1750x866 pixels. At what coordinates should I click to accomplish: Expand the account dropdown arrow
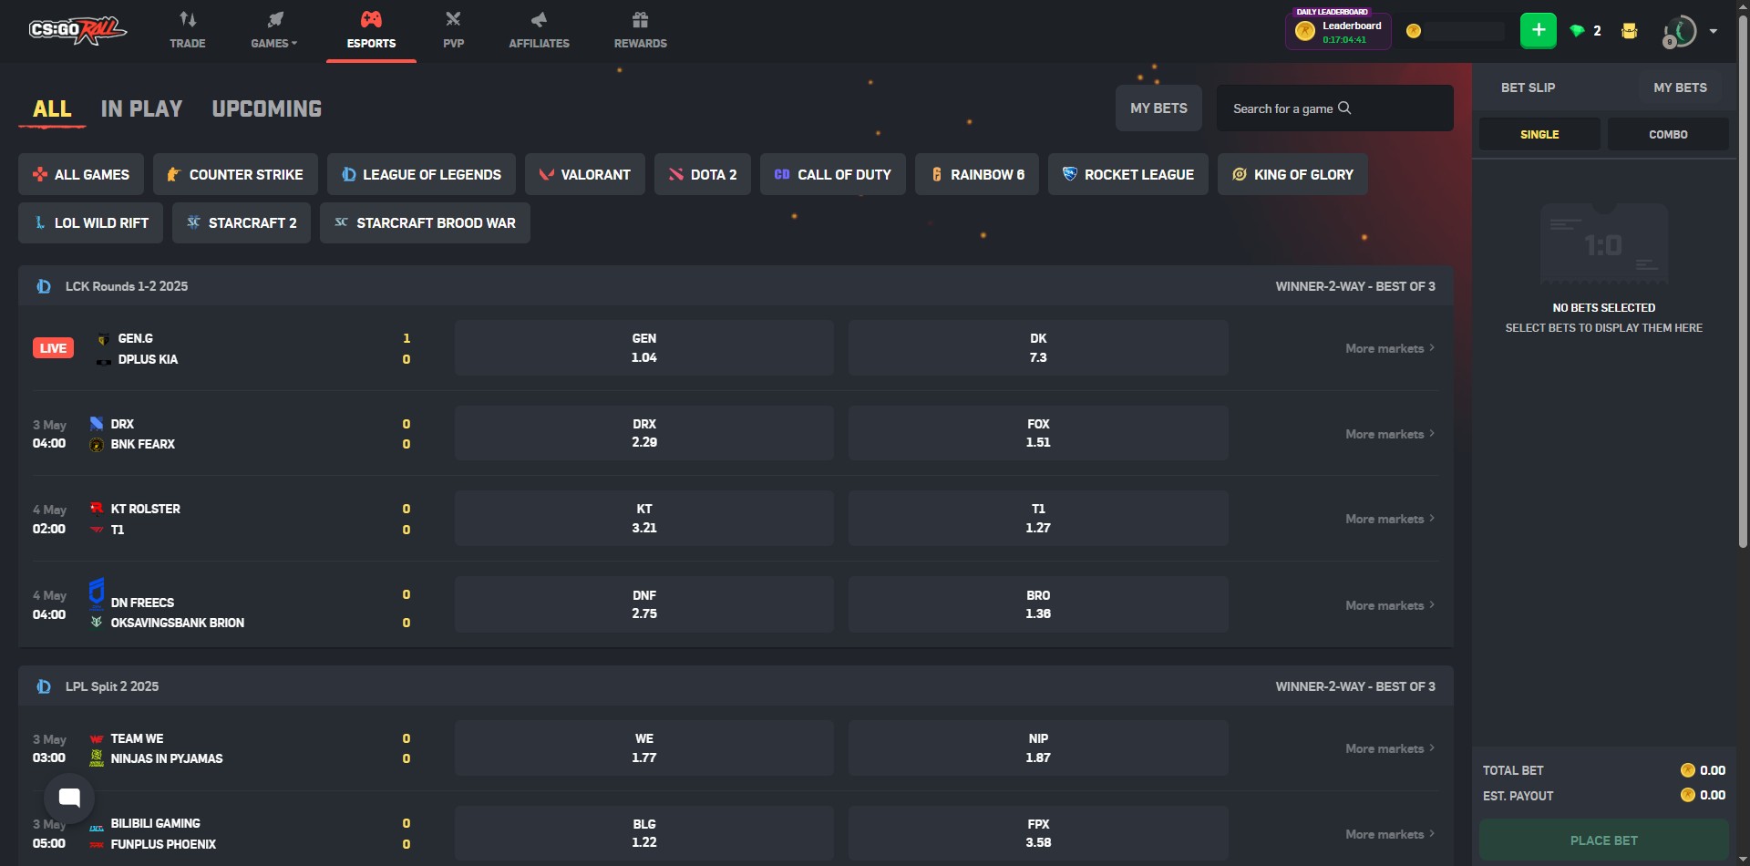tap(1714, 31)
